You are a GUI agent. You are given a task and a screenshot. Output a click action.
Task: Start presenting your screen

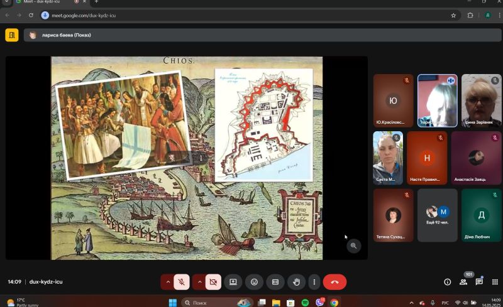point(233,282)
